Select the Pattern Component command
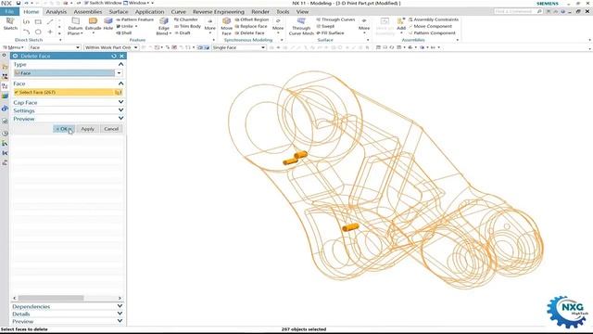This screenshot has height=334, width=593. [432, 33]
